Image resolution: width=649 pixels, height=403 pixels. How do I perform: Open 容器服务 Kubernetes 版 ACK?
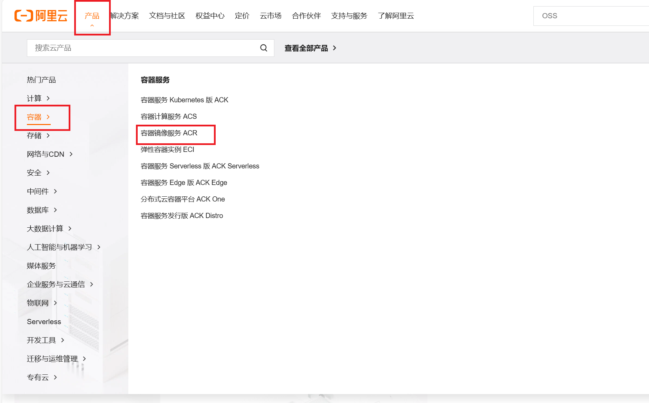185,100
